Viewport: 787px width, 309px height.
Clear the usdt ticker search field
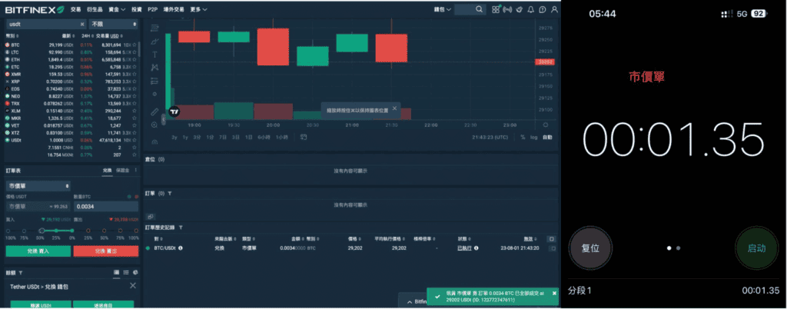[x=82, y=24]
